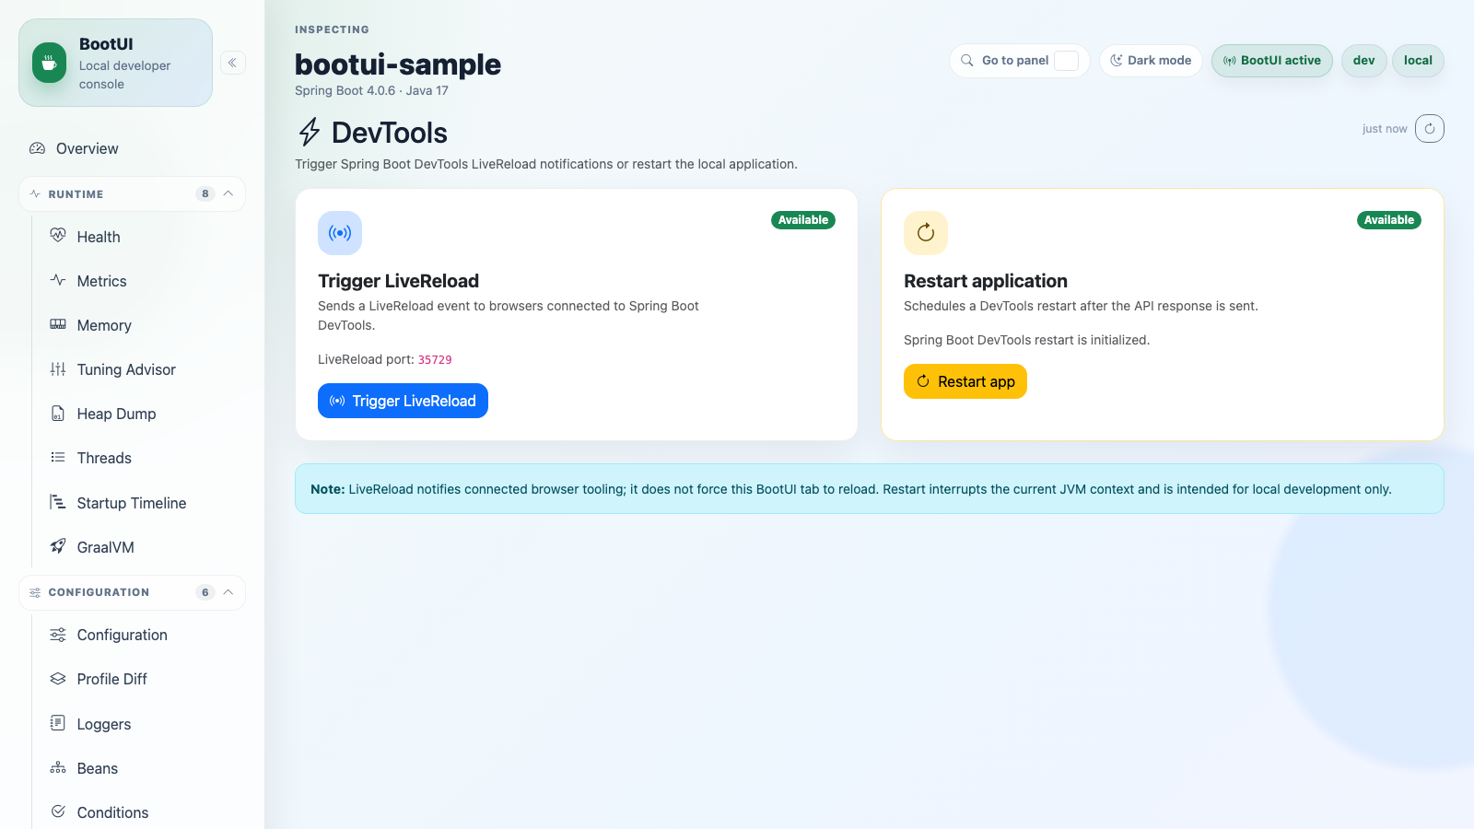
Task: Open the Overview page
Action: pyautogui.click(x=132, y=148)
